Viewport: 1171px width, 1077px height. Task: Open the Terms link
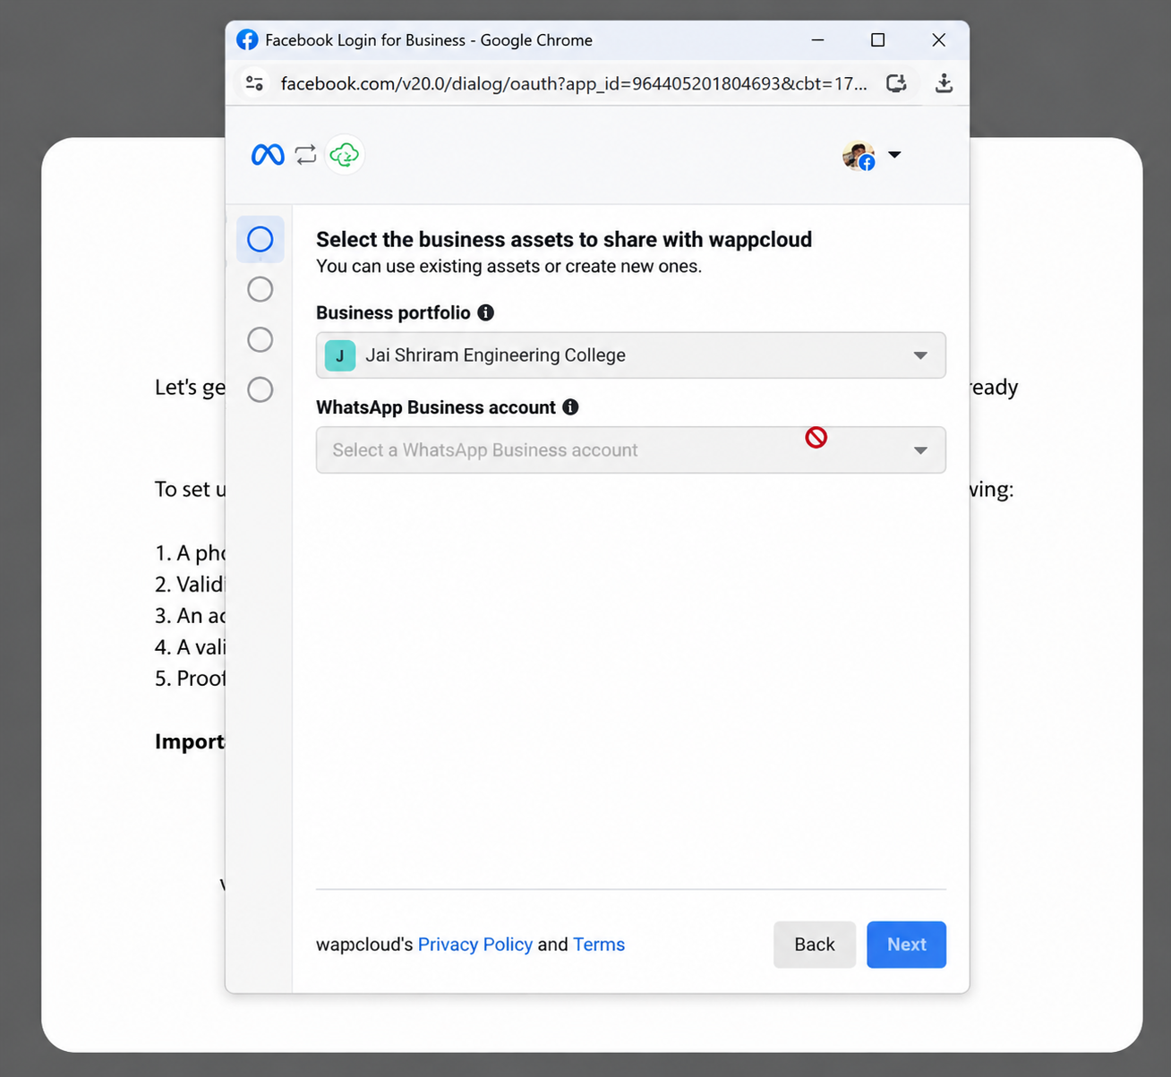599,945
